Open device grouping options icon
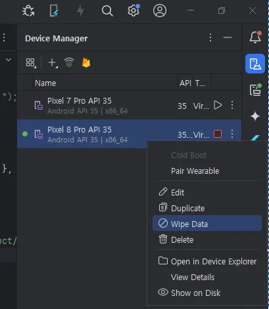 coord(31,63)
